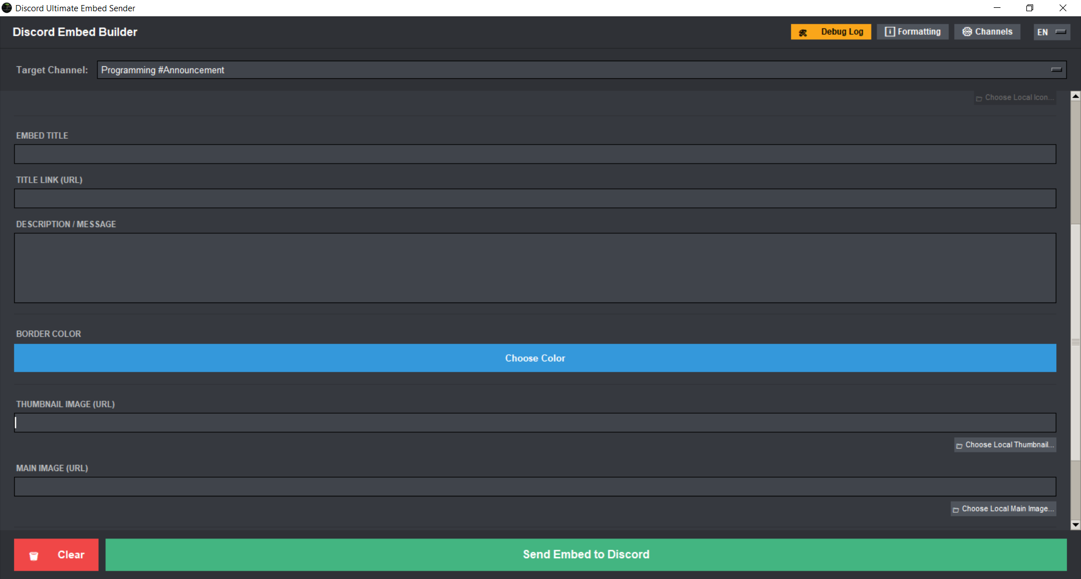The height and width of the screenshot is (579, 1081).
Task: Open the Debug Log panel
Action: tap(830, 32)
